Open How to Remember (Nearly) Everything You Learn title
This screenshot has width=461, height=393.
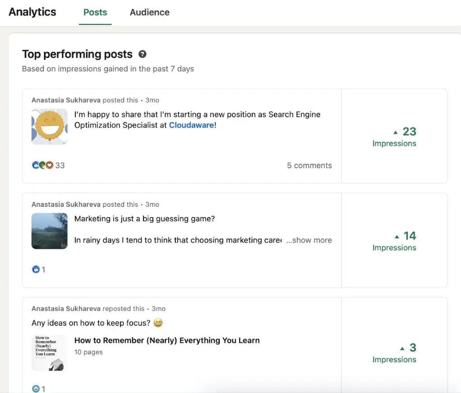coord(167,340)
